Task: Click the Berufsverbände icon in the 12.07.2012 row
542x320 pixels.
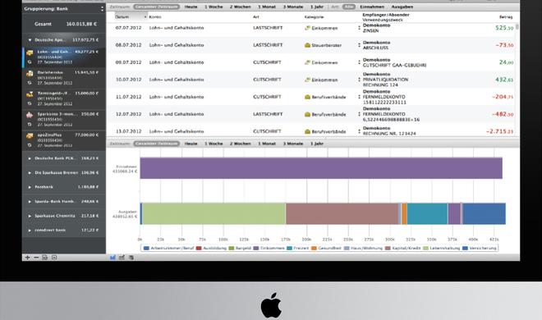Action: (307, 114)
